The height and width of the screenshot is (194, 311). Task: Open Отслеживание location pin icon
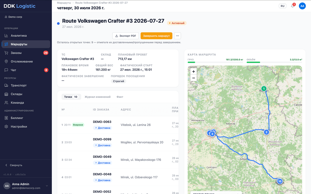[x=6, y=62]
